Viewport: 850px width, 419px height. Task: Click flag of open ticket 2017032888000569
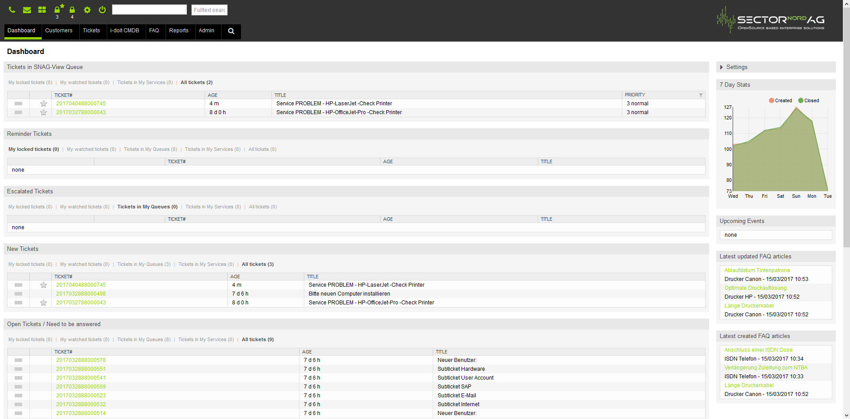(x=18, y=387)
